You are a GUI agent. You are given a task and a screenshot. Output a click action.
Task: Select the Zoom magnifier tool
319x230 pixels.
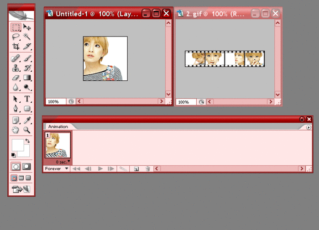click(x=27, y=130)
